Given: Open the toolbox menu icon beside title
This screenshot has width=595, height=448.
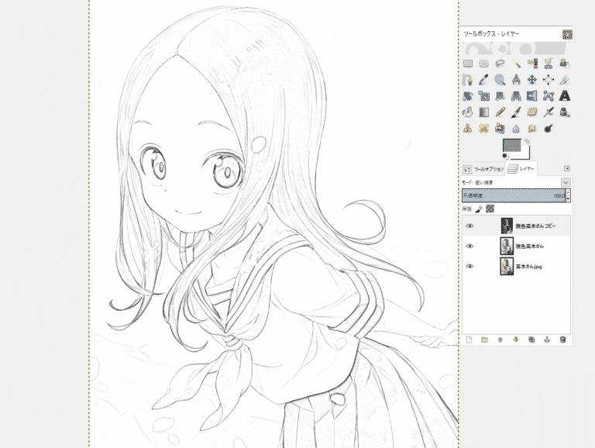Looking at the screenshot, I should pyautogui.click(x=567, y=34).
